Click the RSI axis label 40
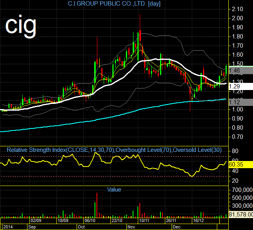Image resolution: width=253 pixels, height=230 pixels. click(x=235, y=171)
